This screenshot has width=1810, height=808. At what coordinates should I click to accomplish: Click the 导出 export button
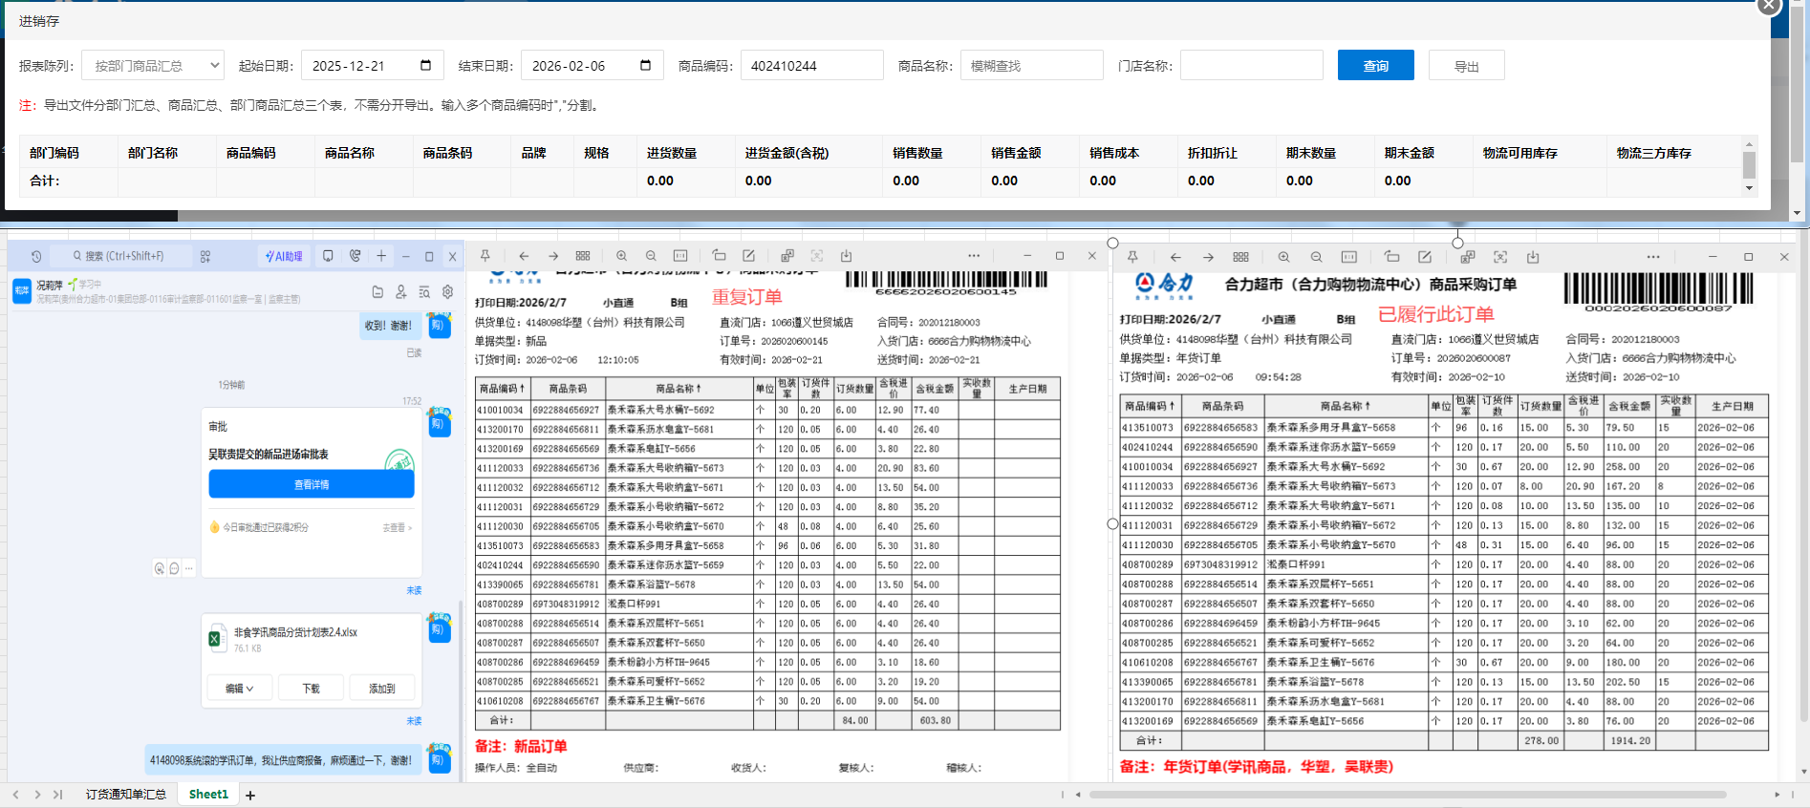tap(1466, 66)
